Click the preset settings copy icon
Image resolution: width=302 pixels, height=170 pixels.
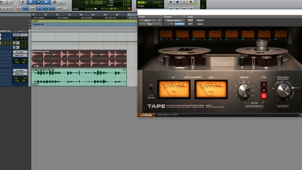point(172,24)
